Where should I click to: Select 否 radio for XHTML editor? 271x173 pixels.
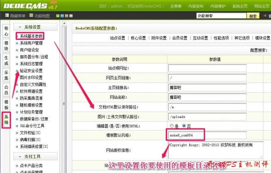point(184,126)
